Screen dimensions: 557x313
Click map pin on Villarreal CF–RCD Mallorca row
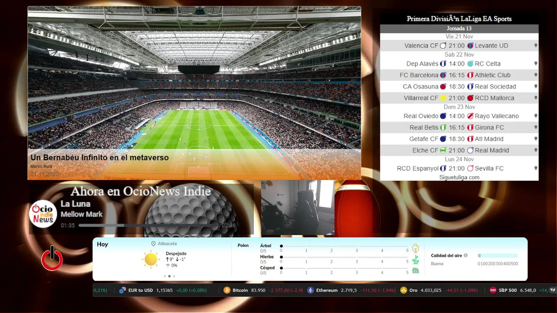(536, 98)
